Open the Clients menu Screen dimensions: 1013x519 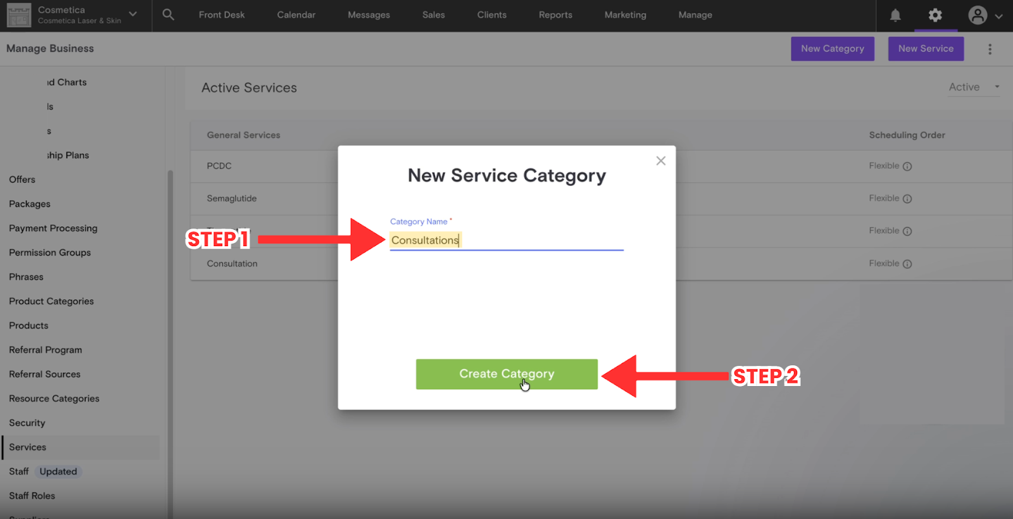(x=492, y=15)
